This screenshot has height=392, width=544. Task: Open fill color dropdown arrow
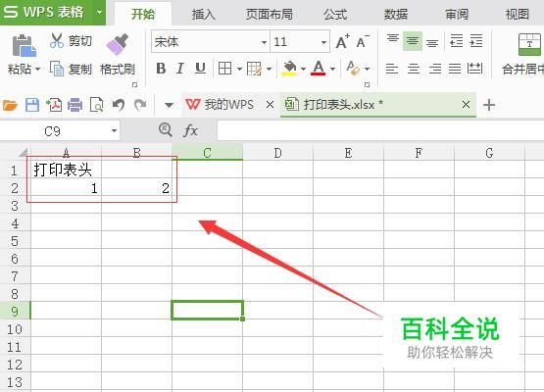(303, 69)
